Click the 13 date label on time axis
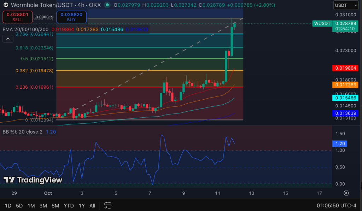 251,193
